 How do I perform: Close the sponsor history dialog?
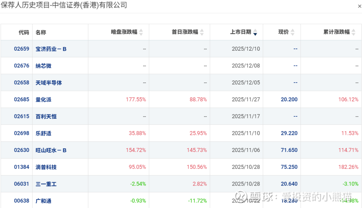359,6
